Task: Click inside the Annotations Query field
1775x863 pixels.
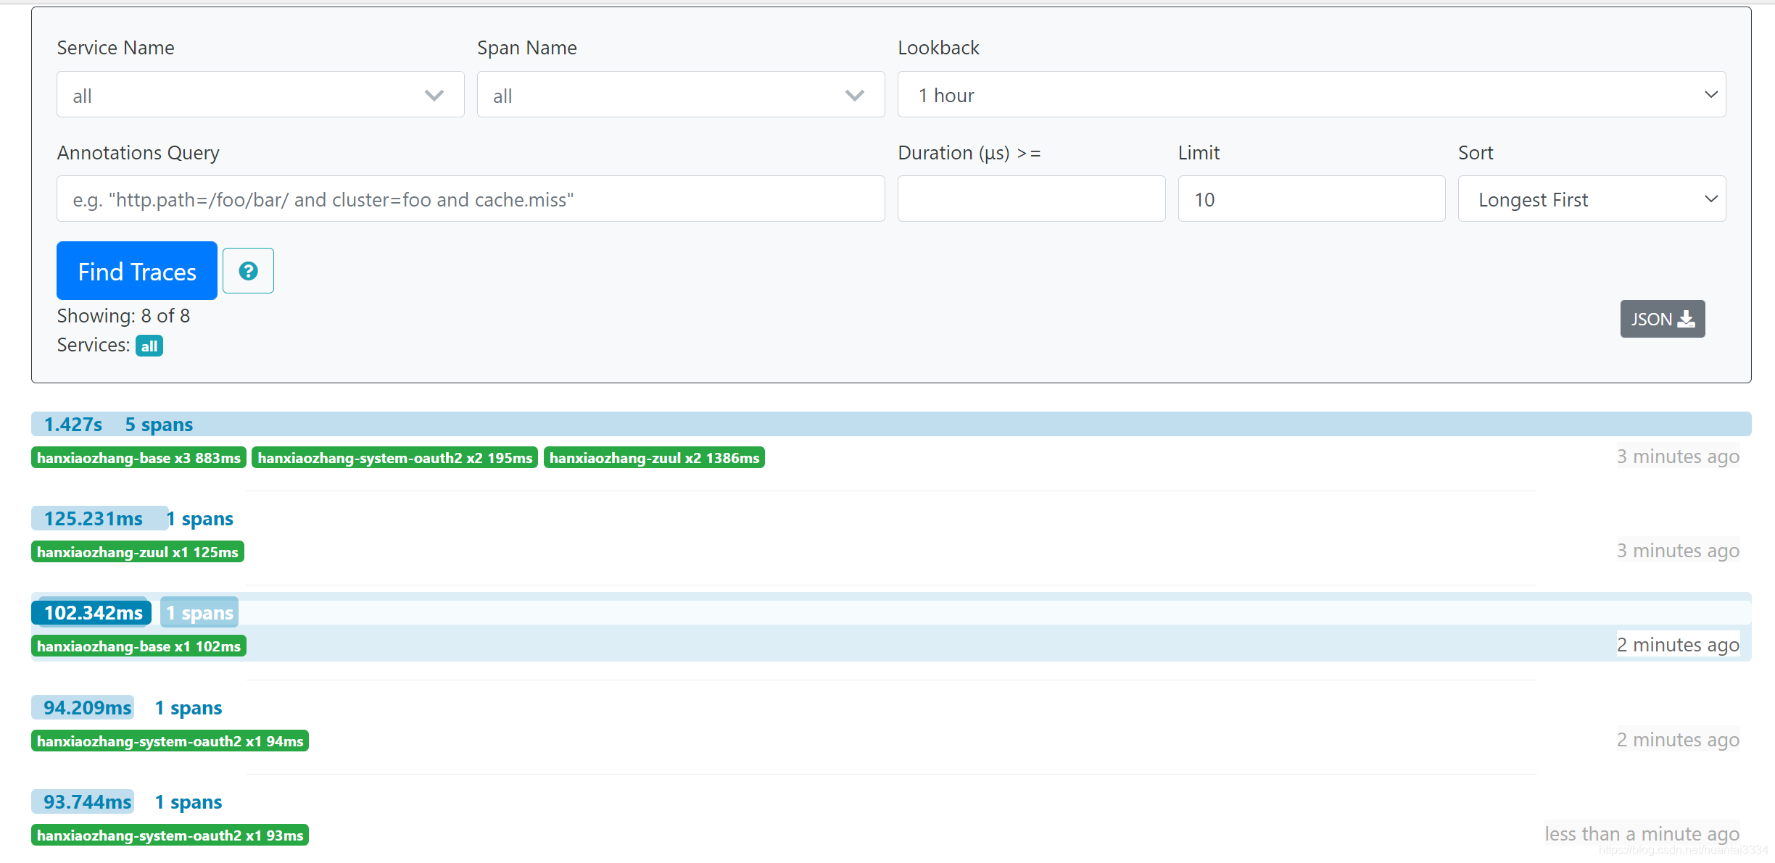Action: (470, 199)
